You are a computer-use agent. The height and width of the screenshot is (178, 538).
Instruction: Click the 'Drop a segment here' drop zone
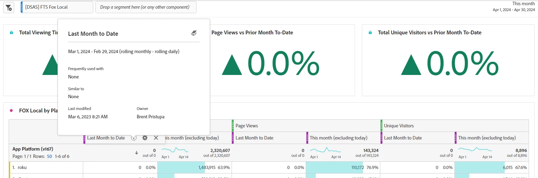(x=146, y=7)
